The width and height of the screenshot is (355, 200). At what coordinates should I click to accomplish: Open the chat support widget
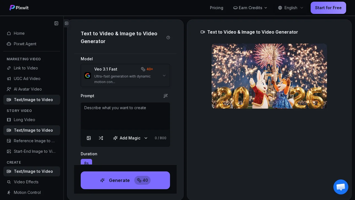[341, 187]
